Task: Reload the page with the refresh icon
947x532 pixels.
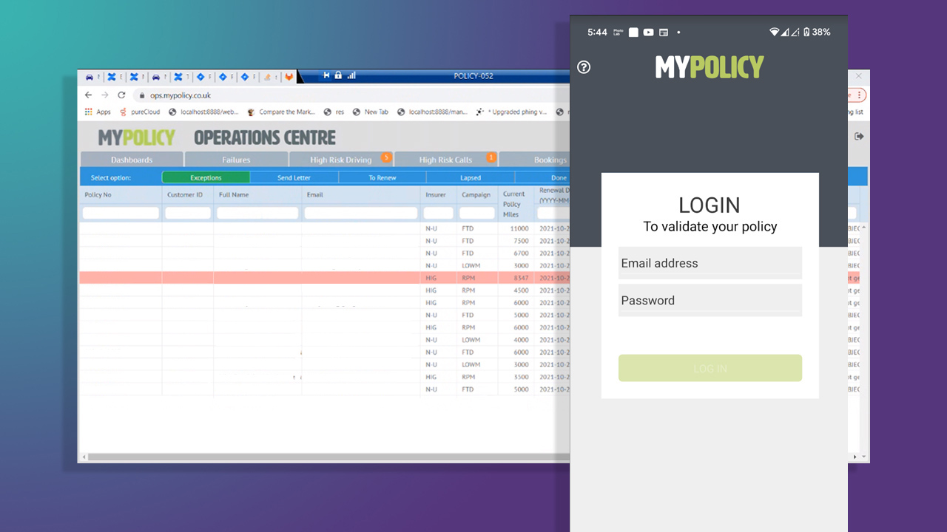Action: pyautogui.click(x=121, y=95)
